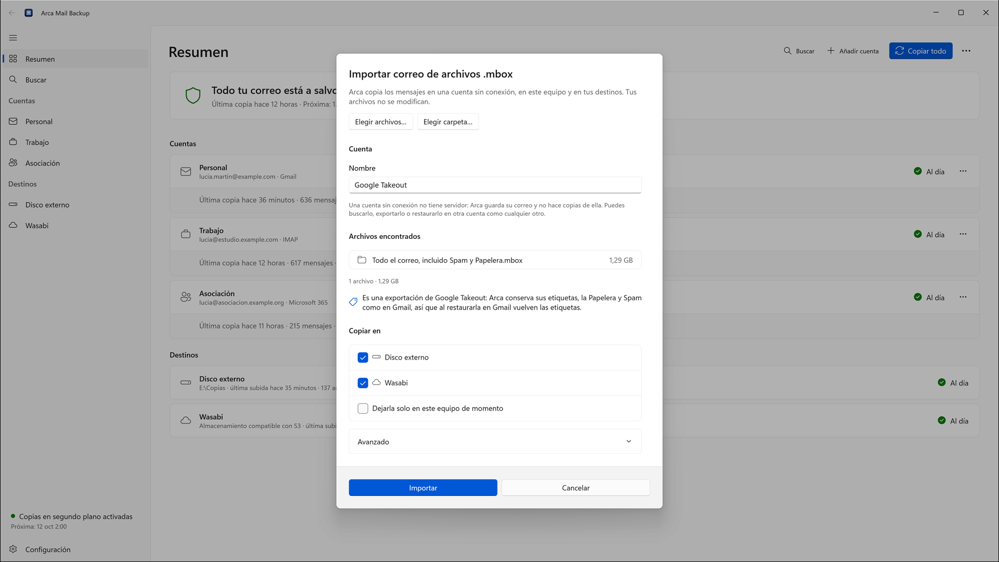Image resolution: width=999 pixels, height=562 pixels.
Task: Click the Trabajo account card title
Action: click(211, 231)
